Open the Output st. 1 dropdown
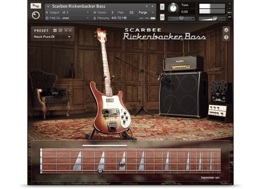261x189 pixels. pyautogui.click(x=67, y=12)
